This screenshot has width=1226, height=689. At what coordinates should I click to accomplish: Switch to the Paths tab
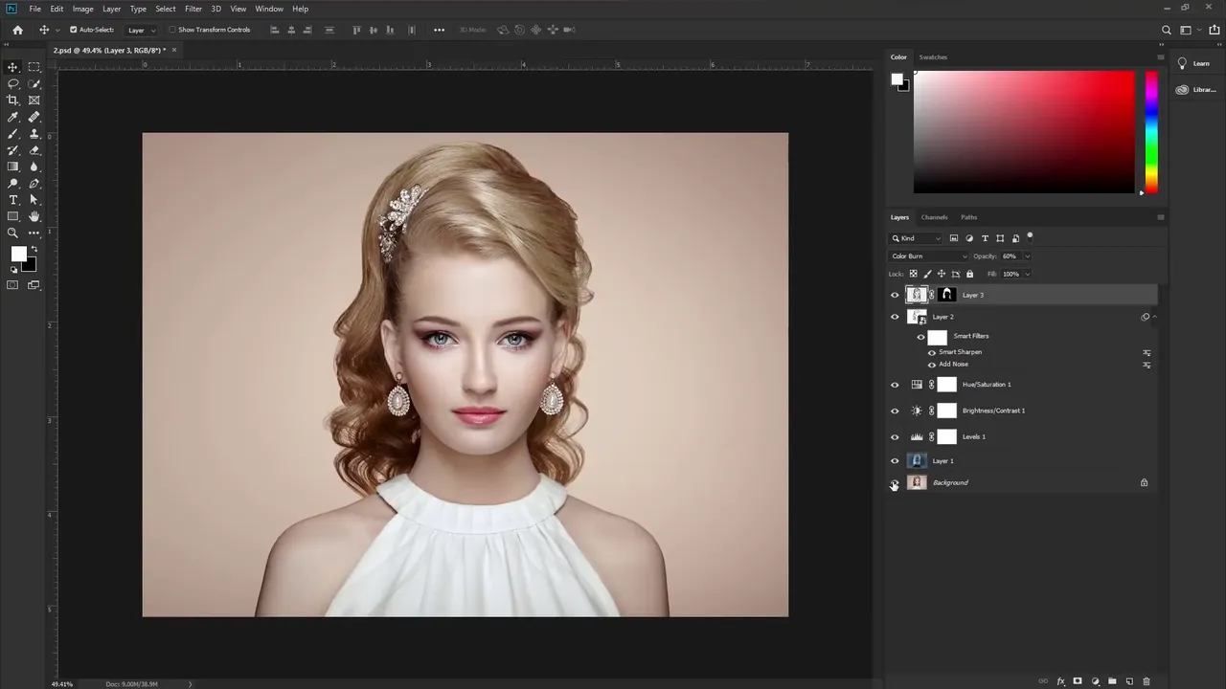tap(969, 217)
